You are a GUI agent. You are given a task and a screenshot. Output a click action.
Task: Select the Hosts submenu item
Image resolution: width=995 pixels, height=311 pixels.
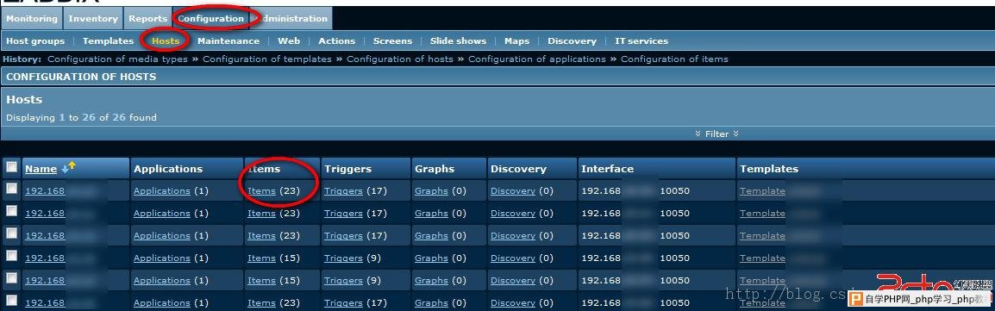point(166,40)
